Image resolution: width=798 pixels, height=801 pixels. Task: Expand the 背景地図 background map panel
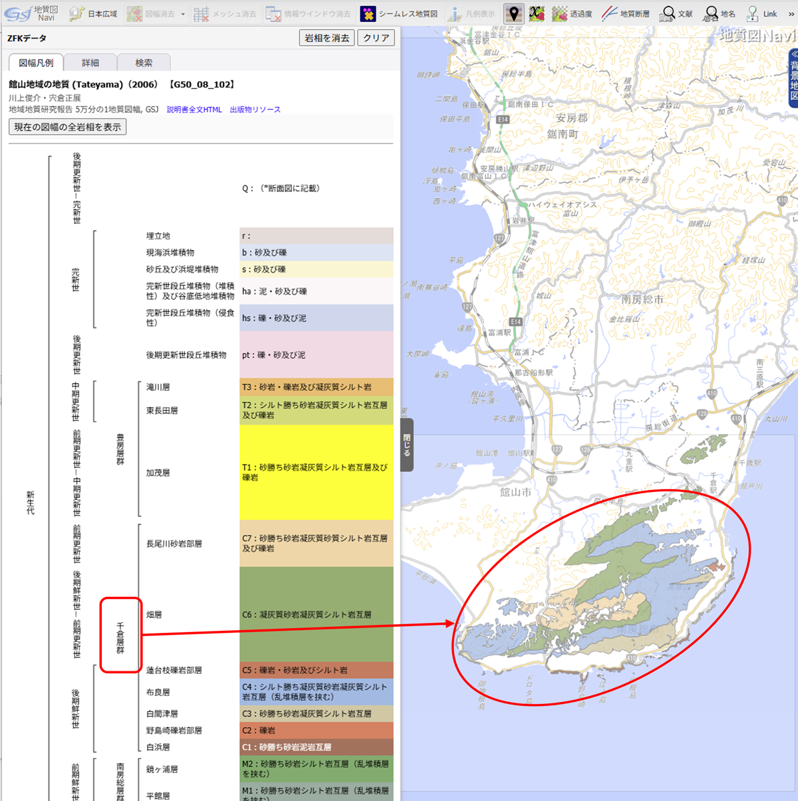[x=793, y=76]
